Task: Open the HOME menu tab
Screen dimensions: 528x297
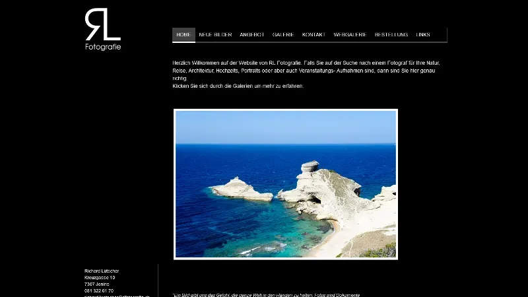Action: (183, 35)
